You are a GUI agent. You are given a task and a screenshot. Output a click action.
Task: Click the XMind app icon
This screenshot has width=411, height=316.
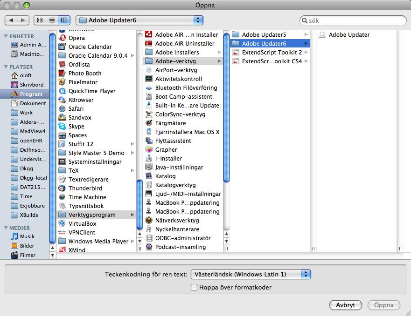(62, 250)
